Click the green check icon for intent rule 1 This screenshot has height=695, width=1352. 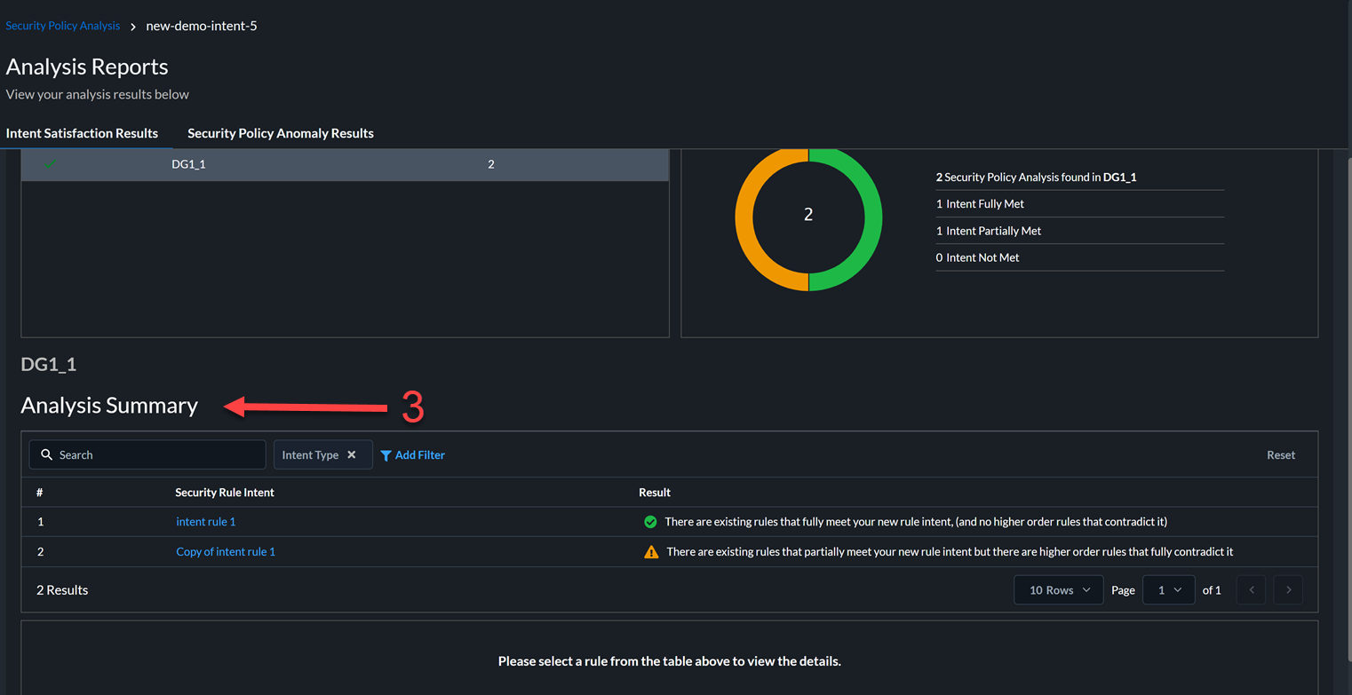click(650, 522)
